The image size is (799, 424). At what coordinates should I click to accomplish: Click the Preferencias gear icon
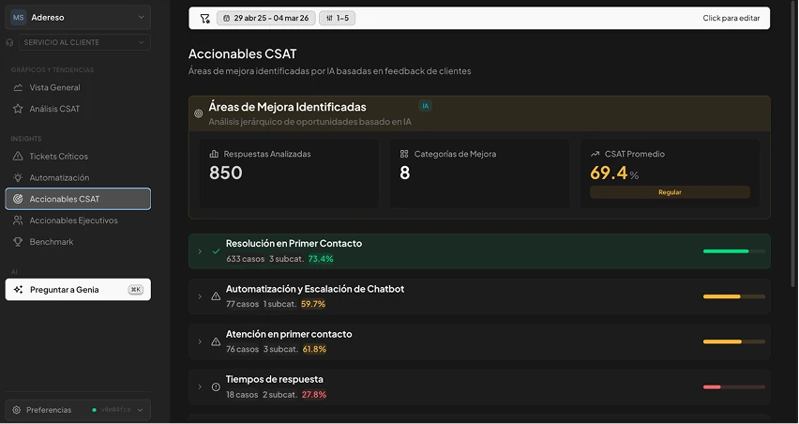16,410
